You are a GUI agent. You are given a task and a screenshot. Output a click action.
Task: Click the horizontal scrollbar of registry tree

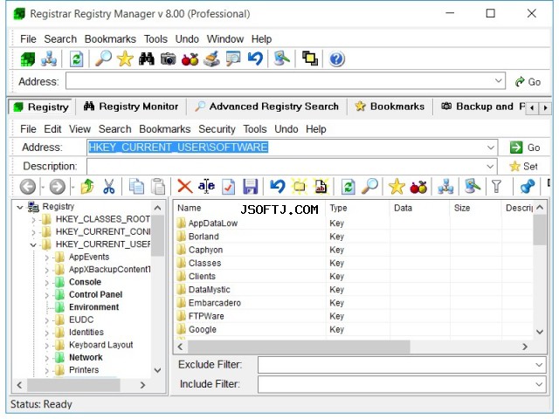click(73, 385)
